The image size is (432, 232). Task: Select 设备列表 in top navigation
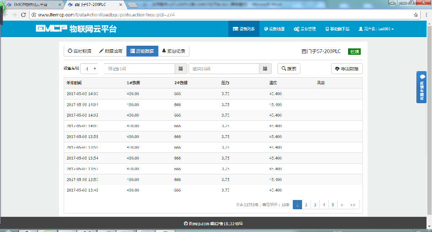click(x=244, y=29)
